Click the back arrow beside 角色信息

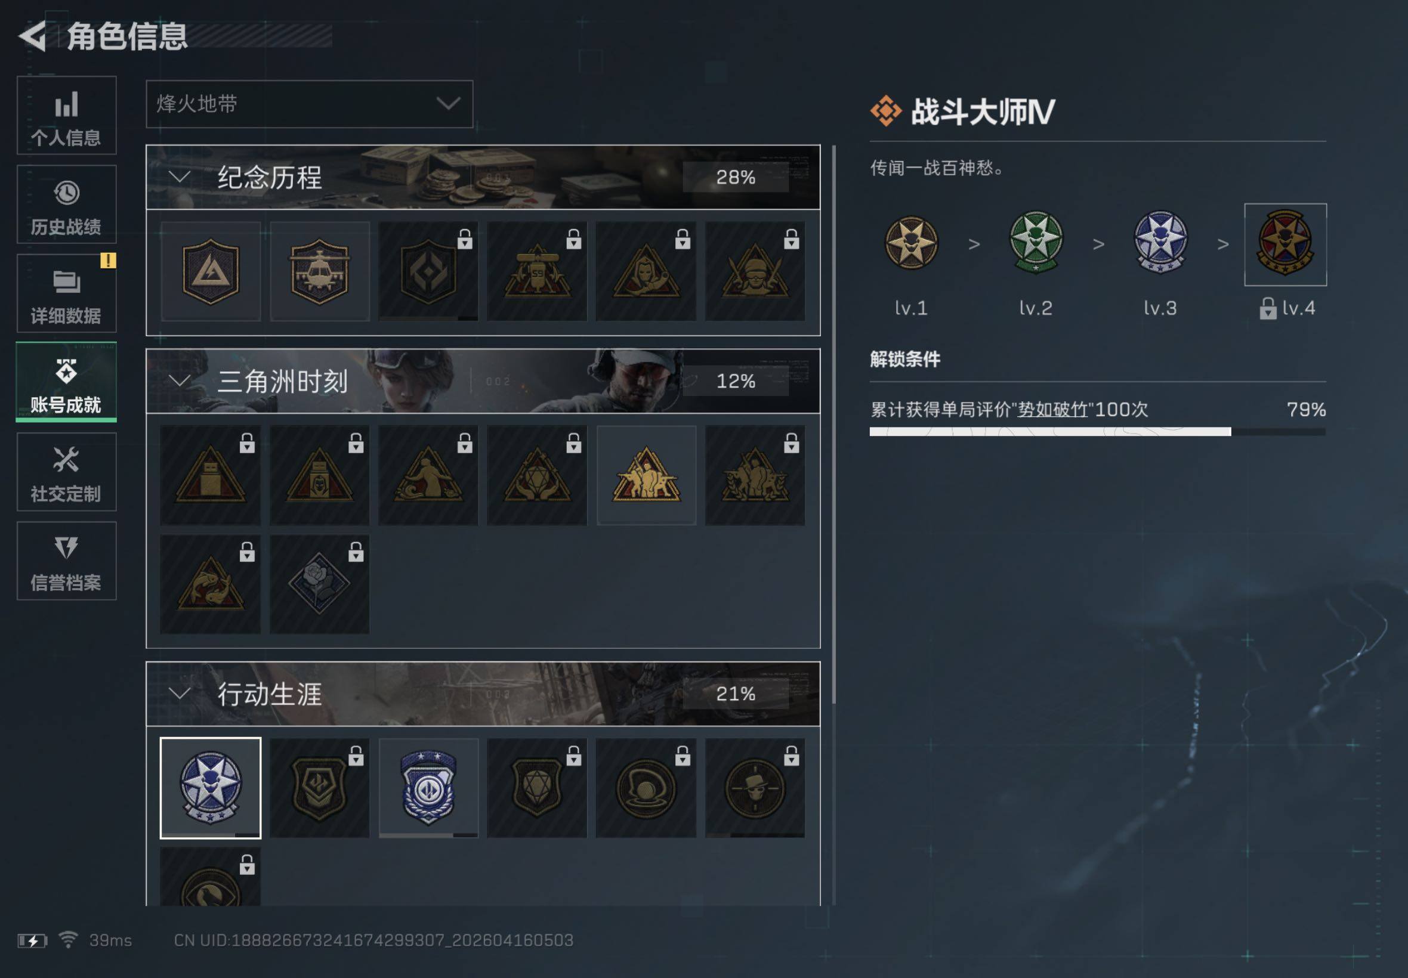[x=33, y=36]
